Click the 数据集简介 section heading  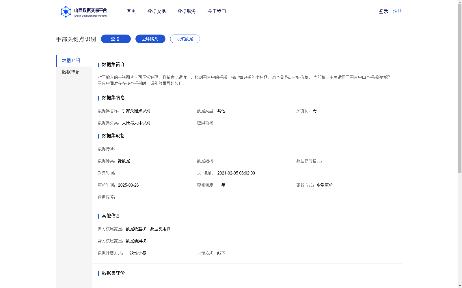(113, 65)
